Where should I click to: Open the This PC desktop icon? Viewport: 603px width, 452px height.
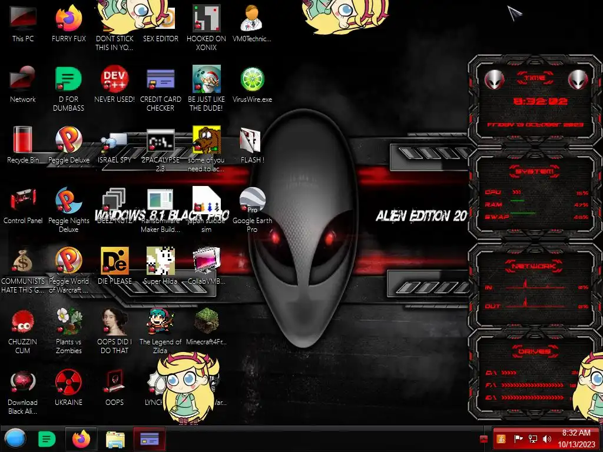pos(23,24)
